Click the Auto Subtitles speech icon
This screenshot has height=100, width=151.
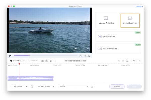[x=100, y=36]
